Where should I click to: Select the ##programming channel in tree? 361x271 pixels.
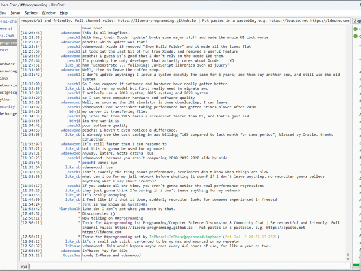(8, 42)
